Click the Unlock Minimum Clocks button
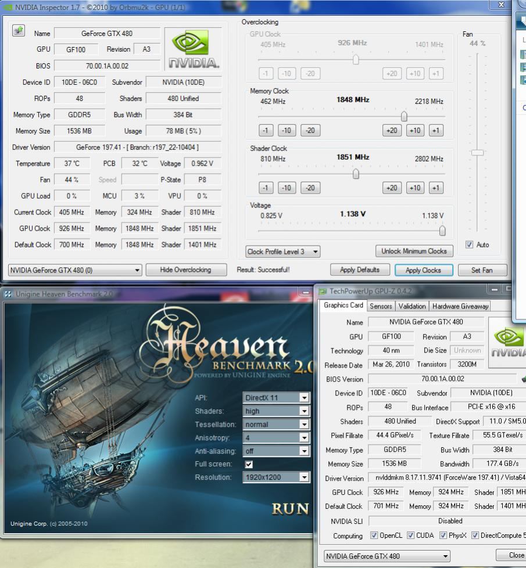 pos(414,251)
